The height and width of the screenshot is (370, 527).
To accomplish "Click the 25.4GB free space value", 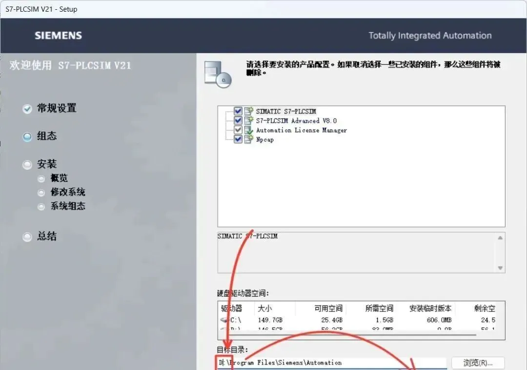I will (332, 320).
